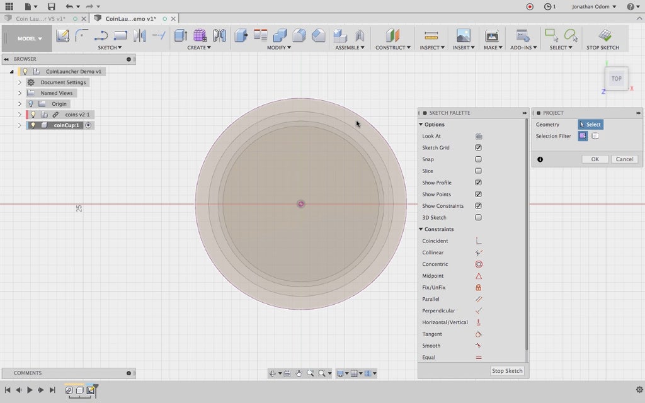
Task: Click the Perpendicular constraint icon
Action: pyautogui.click(x=479, y=311)
